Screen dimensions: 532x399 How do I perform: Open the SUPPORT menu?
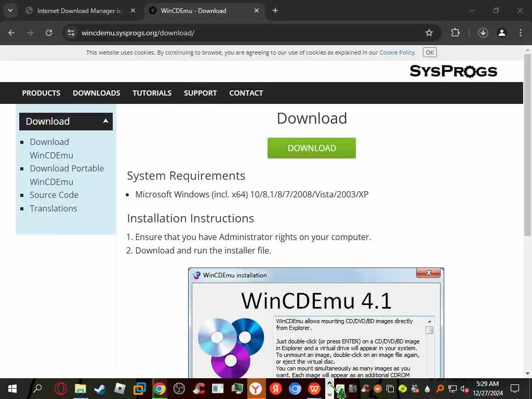click(200, 93)
